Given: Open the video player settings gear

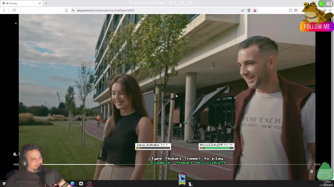Looking at the screenshot, I should coord(311,171).
